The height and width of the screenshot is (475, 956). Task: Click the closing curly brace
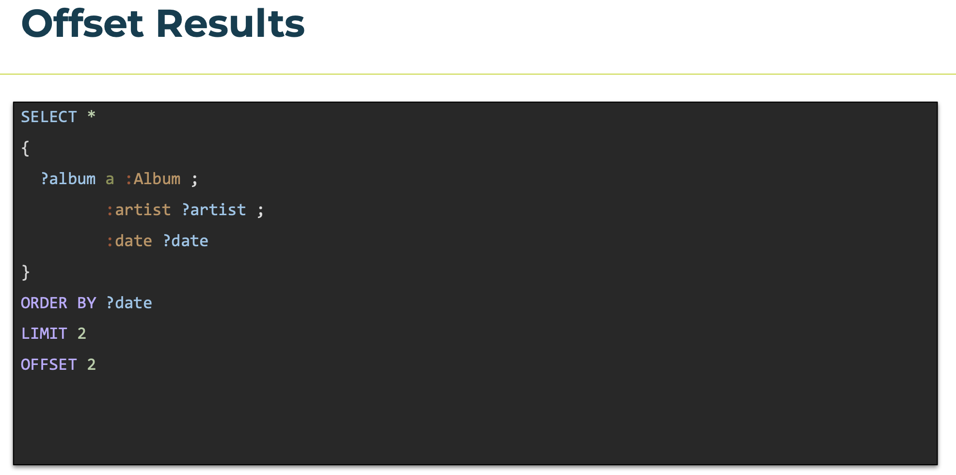[26, 272]
